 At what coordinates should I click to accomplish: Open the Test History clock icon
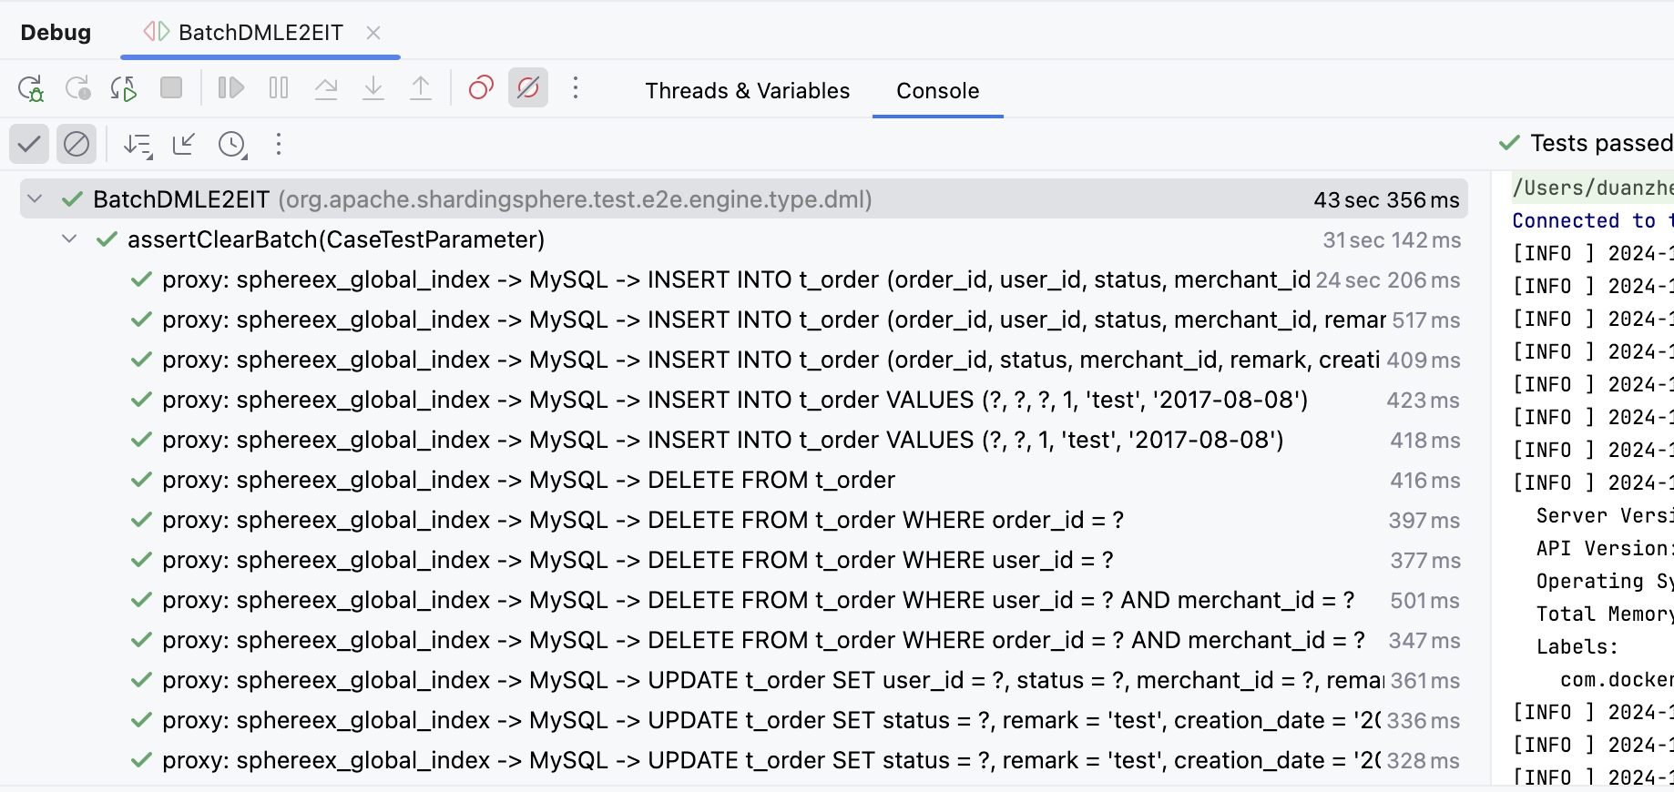coord(232,145)
